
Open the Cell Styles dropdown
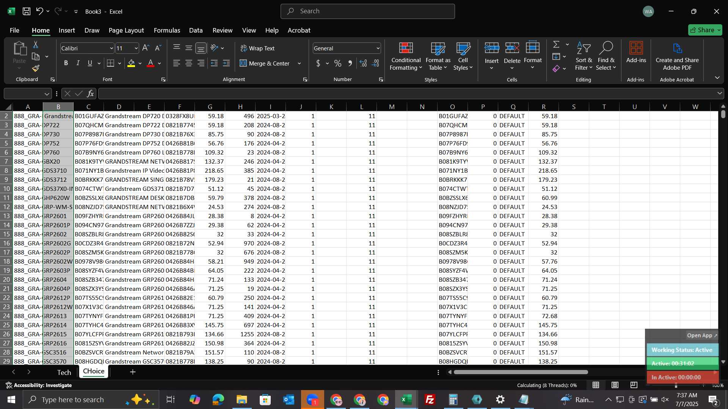coord(463,56)
